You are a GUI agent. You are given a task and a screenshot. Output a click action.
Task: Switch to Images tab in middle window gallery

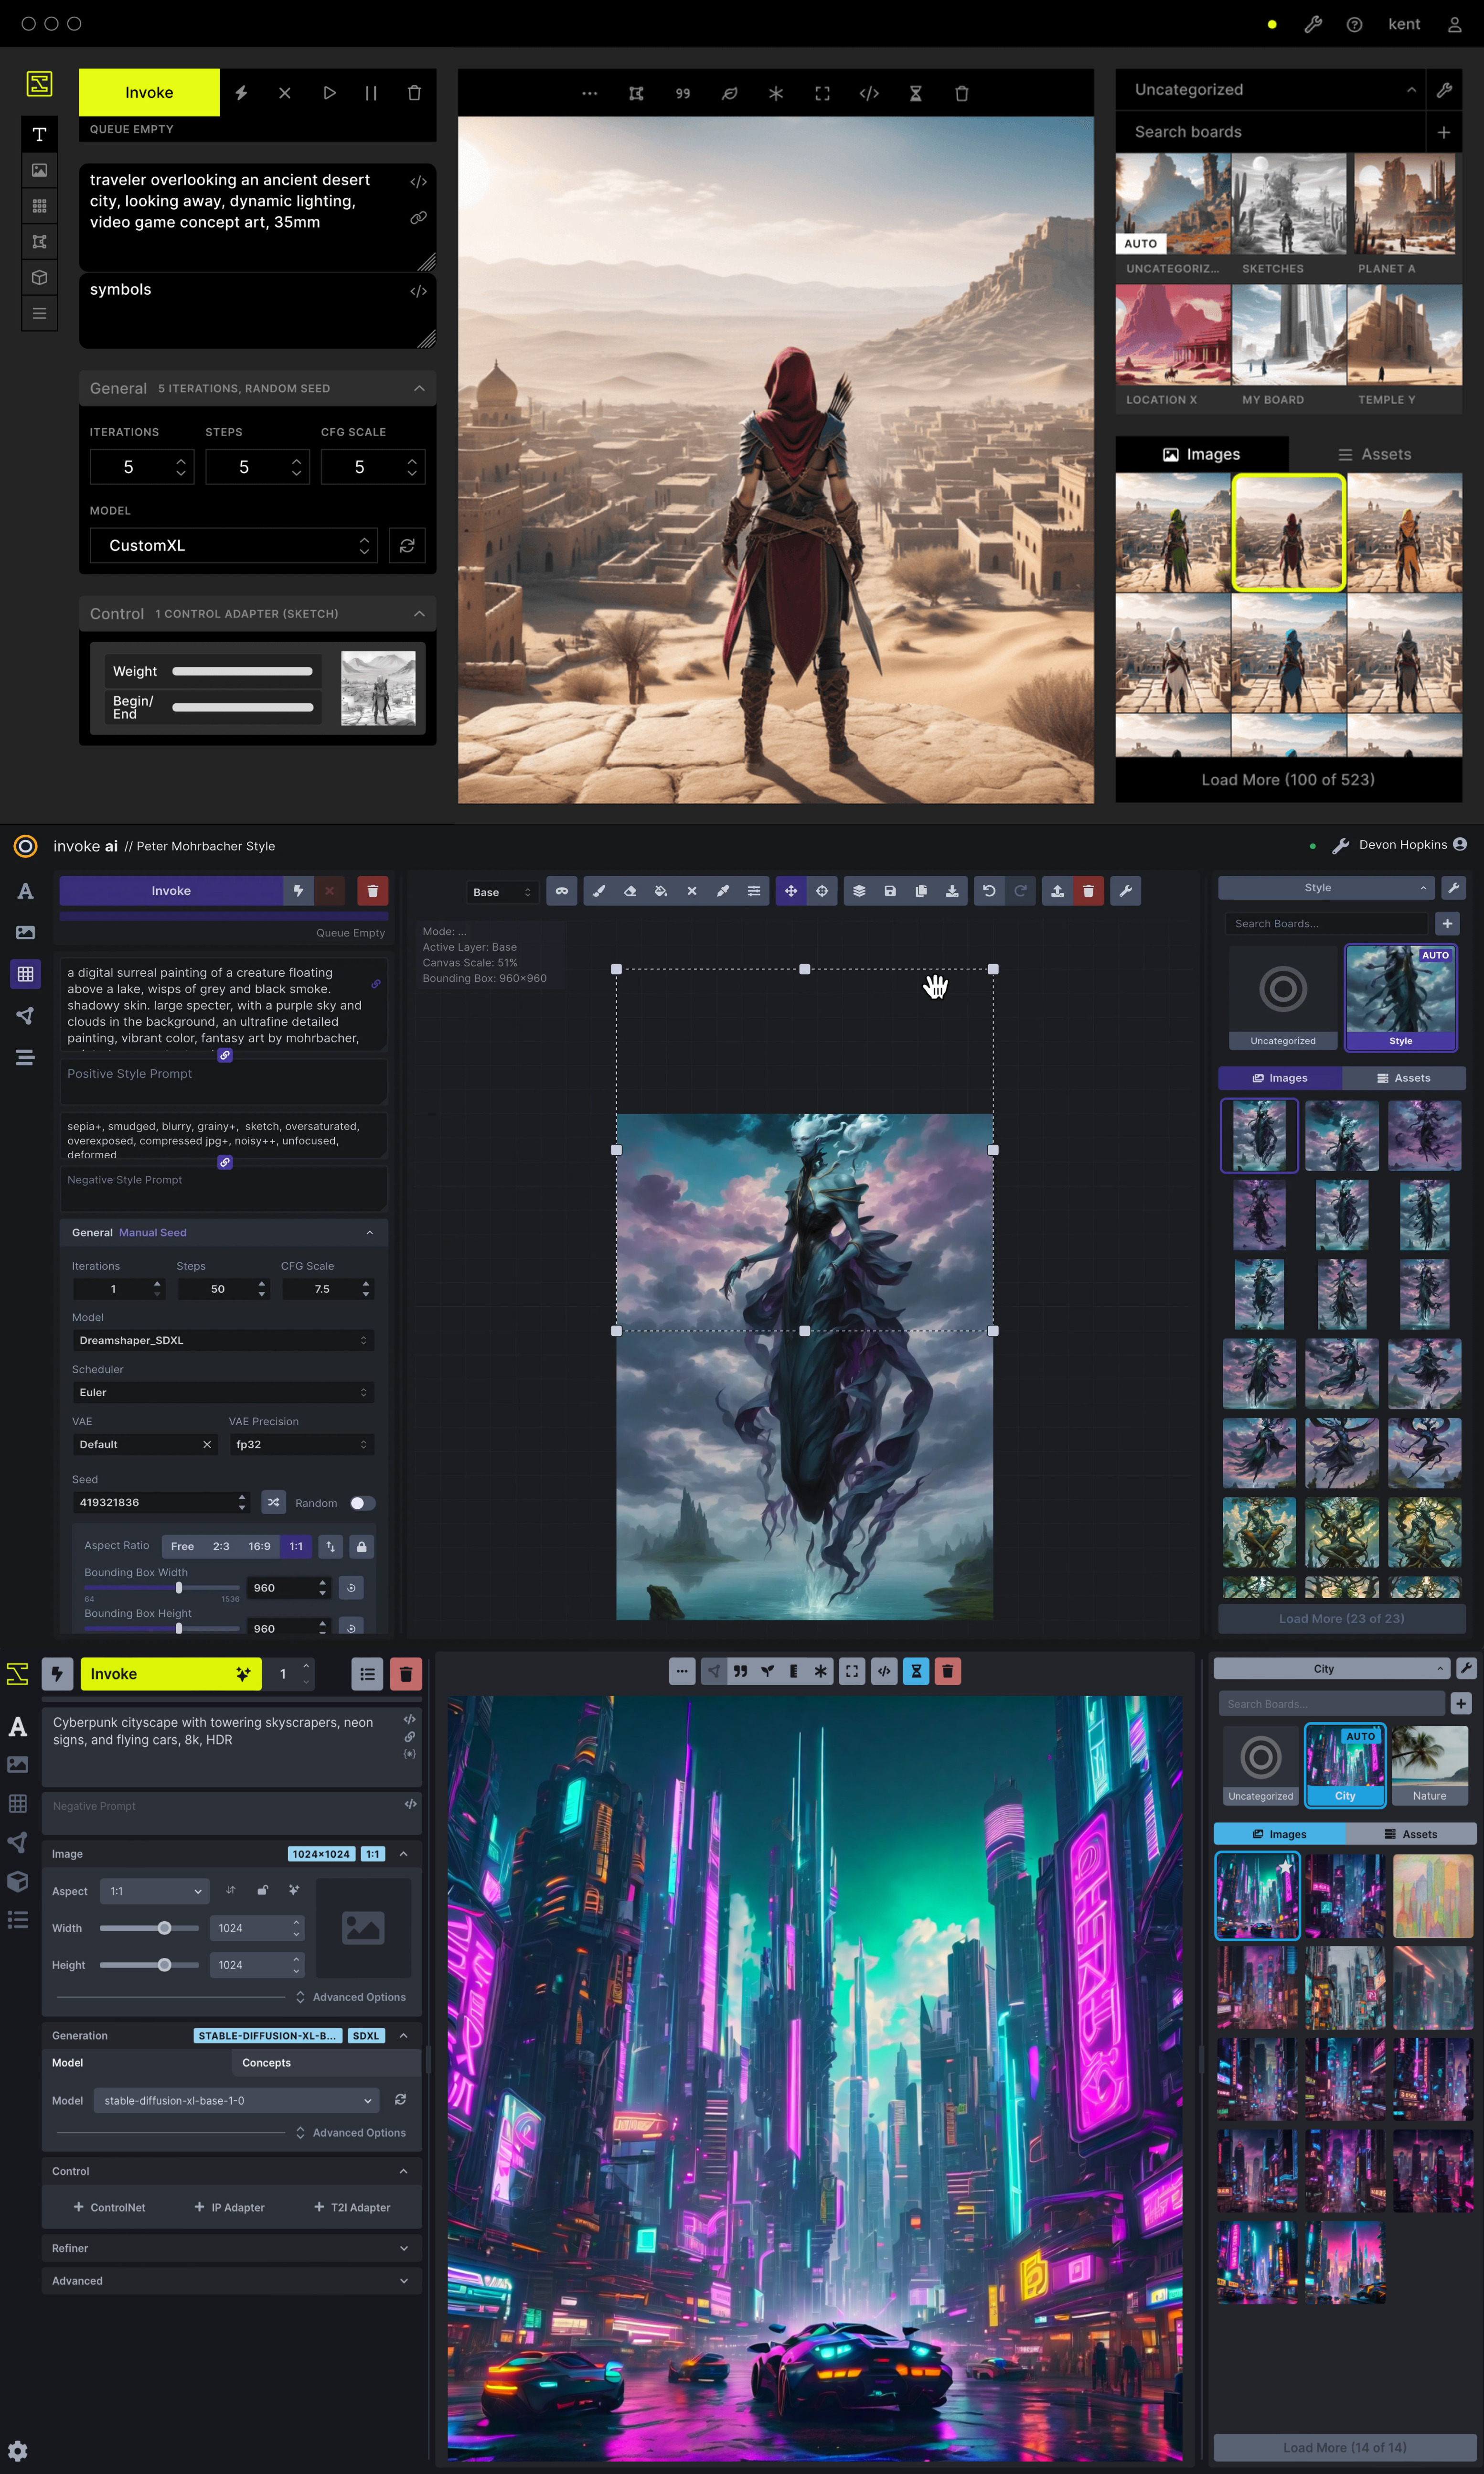coord(1280,1078)
